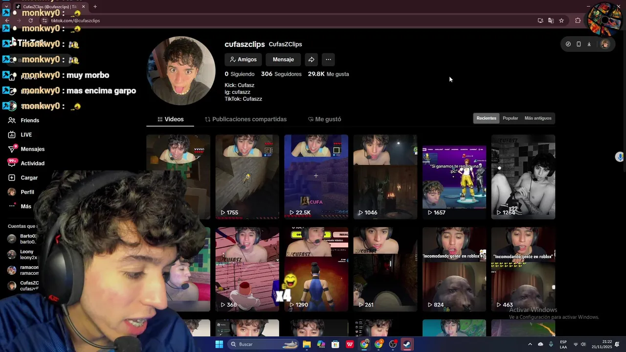
Task: Open the browser extensions puzzle icon
Action: (578, 21)
